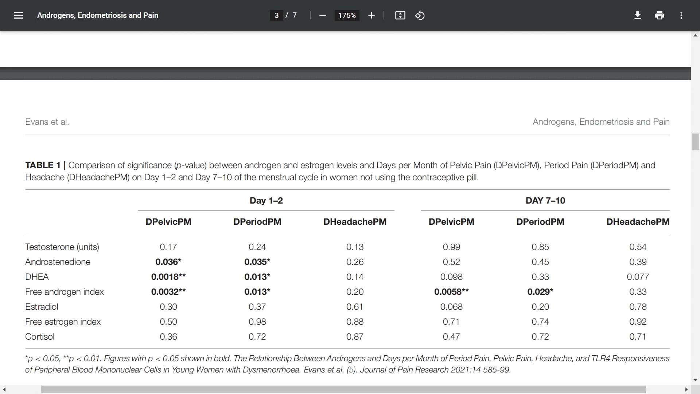Click the value 0.068 in Estradiol row
Viewport: 700px width, 394px height.
pyautogui.click(x=451, y=307)
